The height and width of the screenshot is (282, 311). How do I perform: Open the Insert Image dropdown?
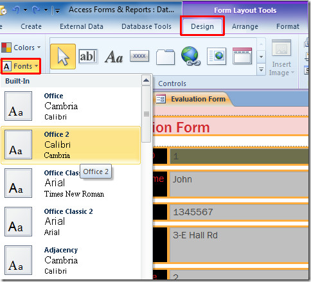[x=281, y=69]
